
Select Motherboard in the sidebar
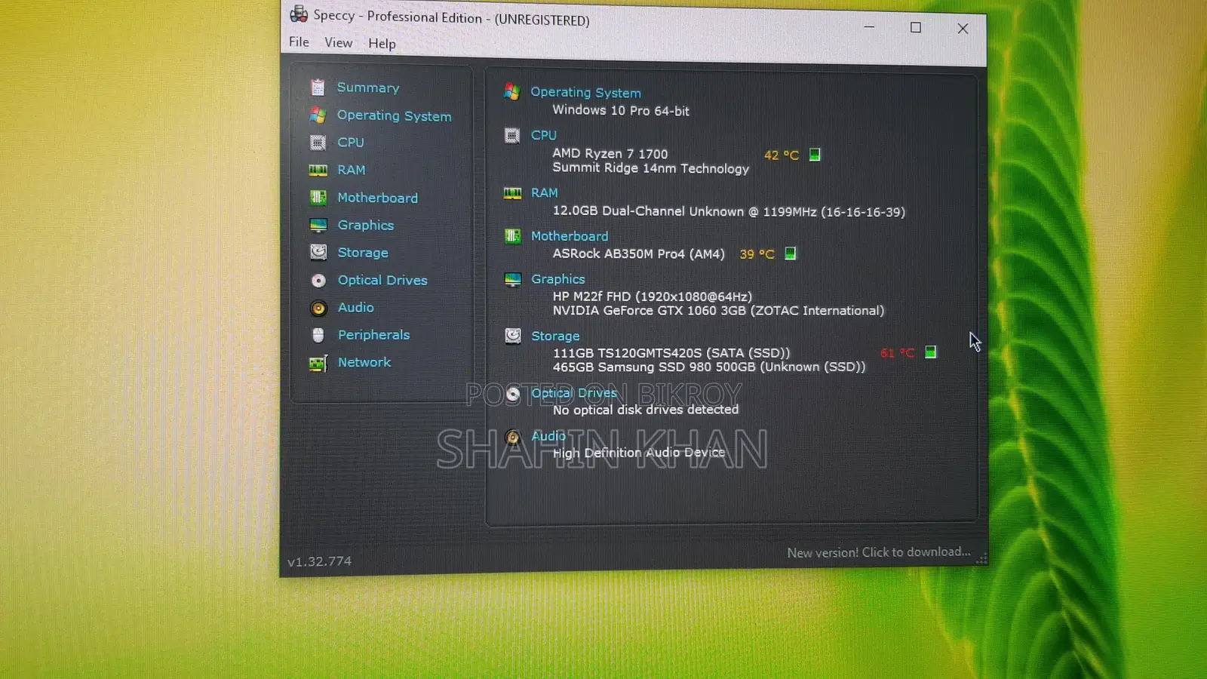tap(377, 198)
